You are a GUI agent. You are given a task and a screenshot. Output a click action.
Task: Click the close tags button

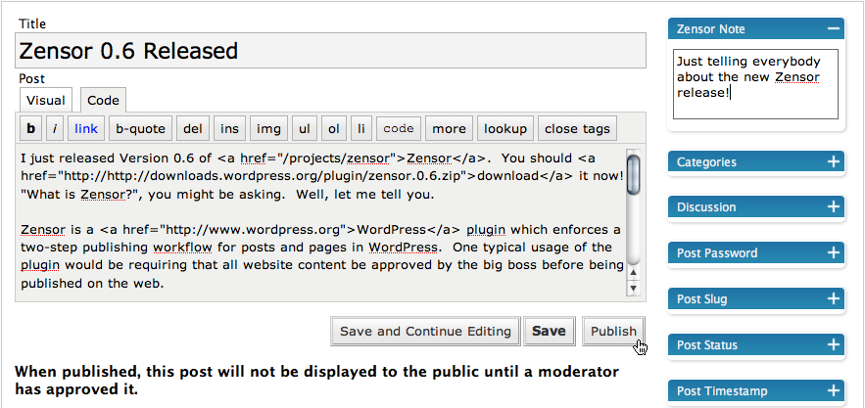577,128
